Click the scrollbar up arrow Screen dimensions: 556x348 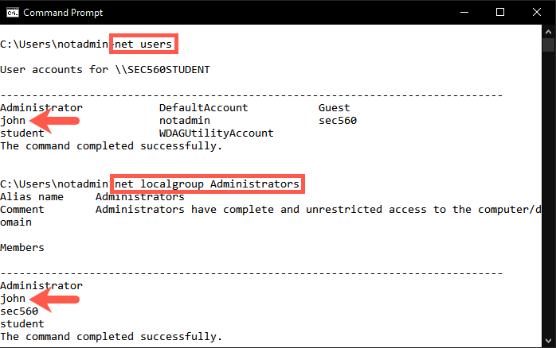[x=549, y=31]
